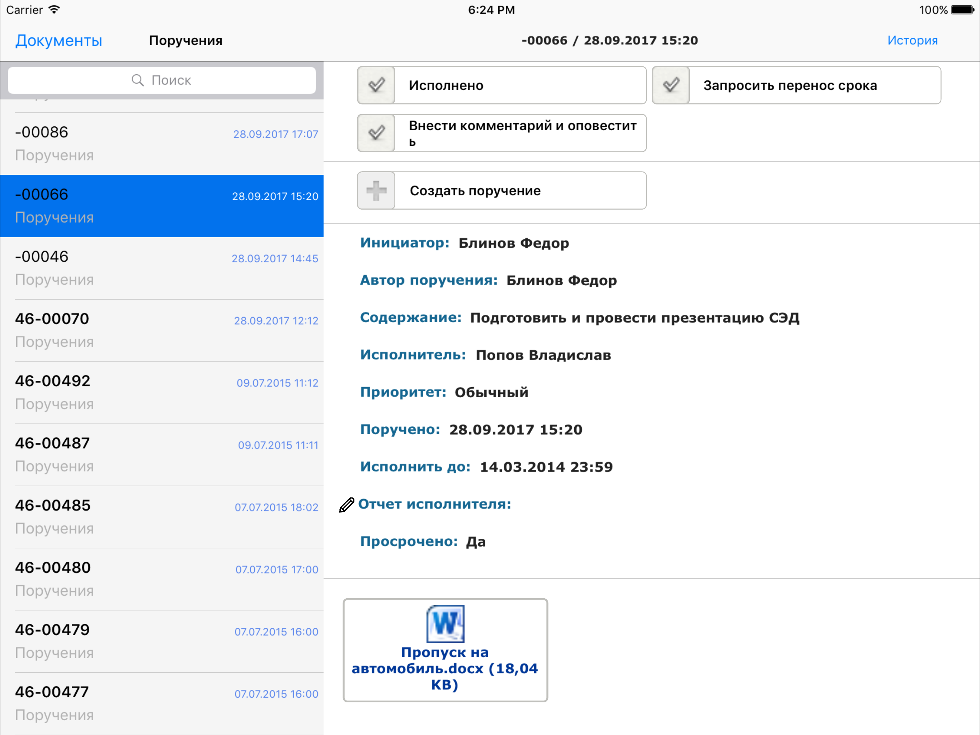The image size is (980, 735).
Task: Tap the Carrier label in status bar
Action: click(24, 10)
